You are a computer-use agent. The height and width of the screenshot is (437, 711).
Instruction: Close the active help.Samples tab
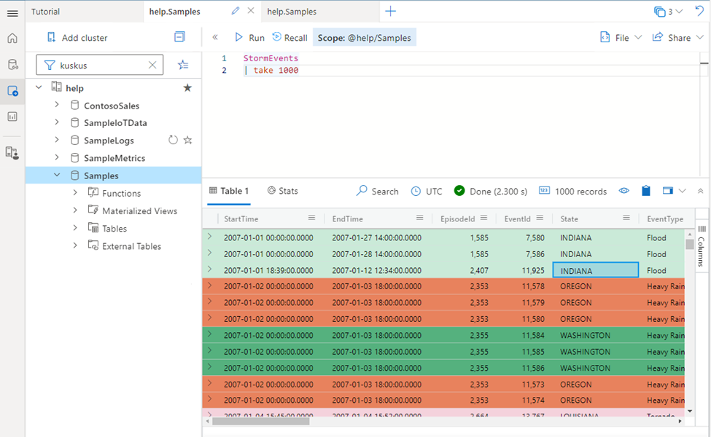251,11
